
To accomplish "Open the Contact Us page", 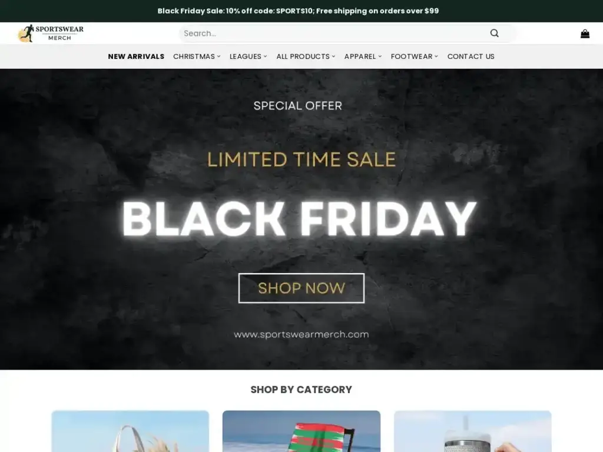I will pyautogui.click(x=471, y=56).
